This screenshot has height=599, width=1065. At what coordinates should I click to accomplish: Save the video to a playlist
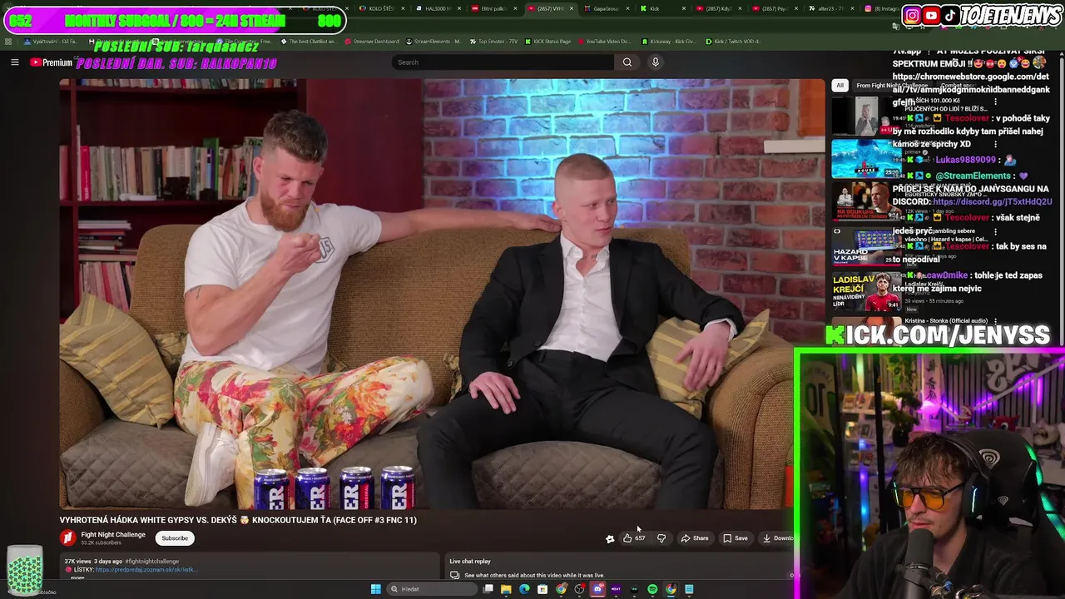(x=735, y=538)
